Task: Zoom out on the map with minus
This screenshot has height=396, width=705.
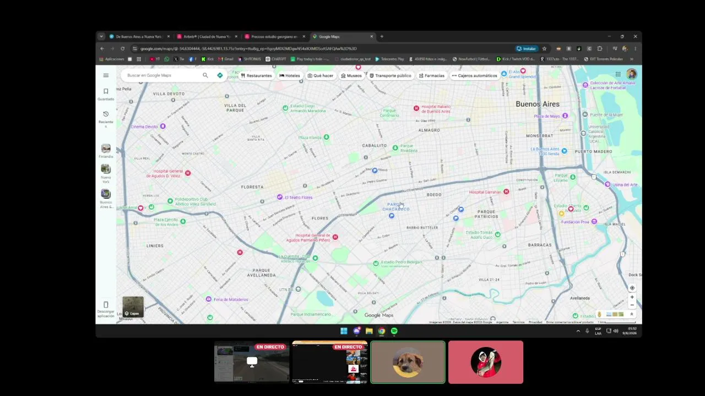Action: 632,305
